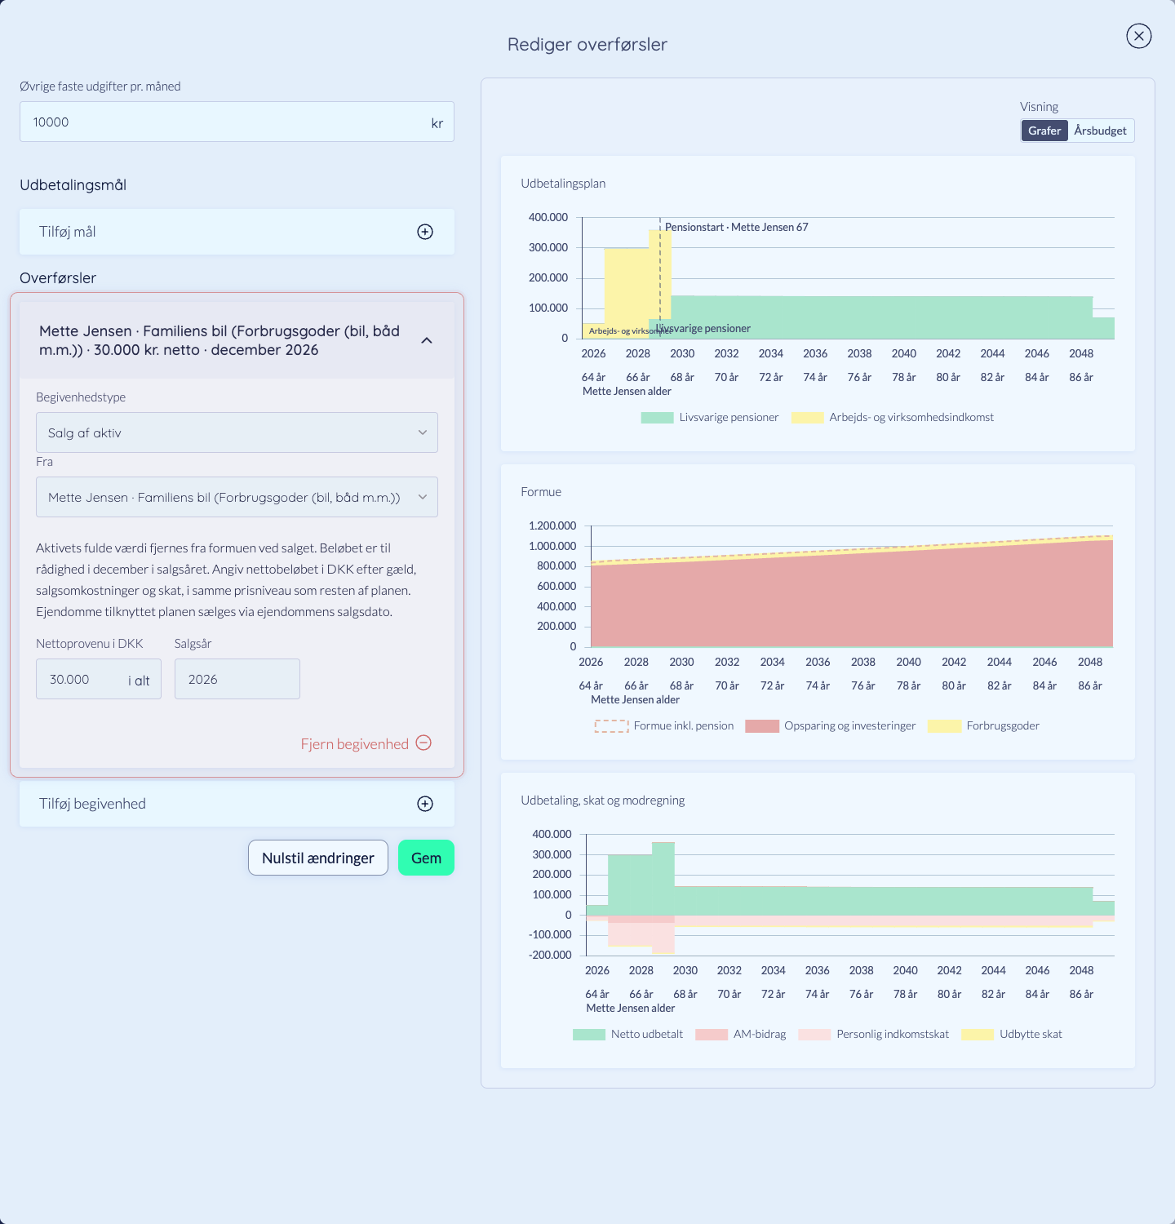This screenshot has height=1224, width=1175.
Task: Click the Formue chart title
Action: pyautogui.click(x=541, y=492)
